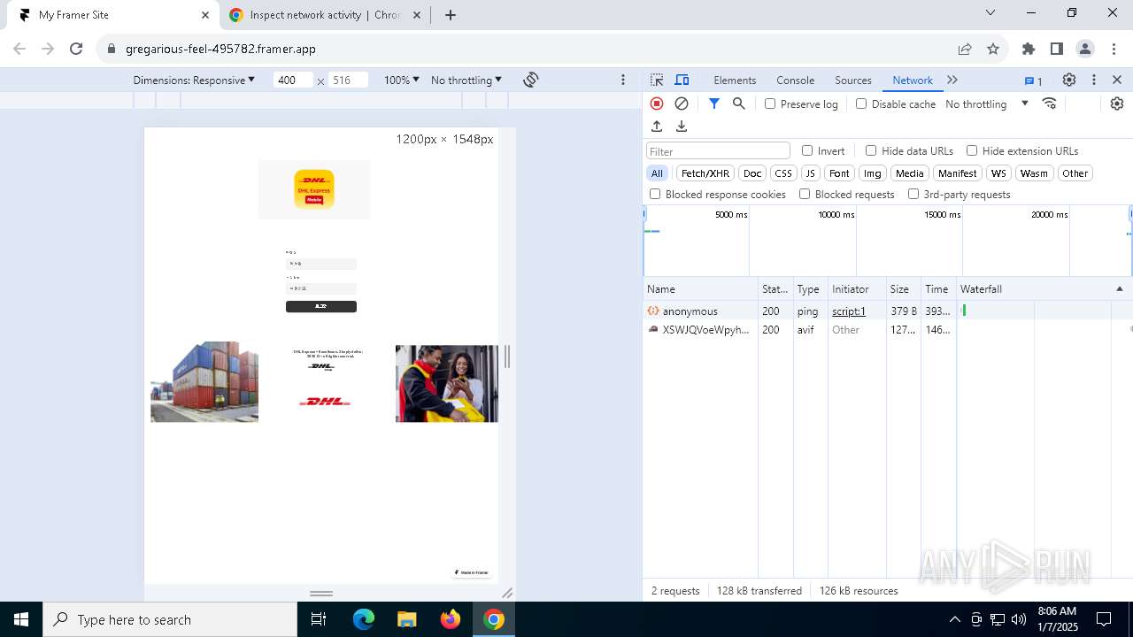Reload the page

tap(76, 49)
